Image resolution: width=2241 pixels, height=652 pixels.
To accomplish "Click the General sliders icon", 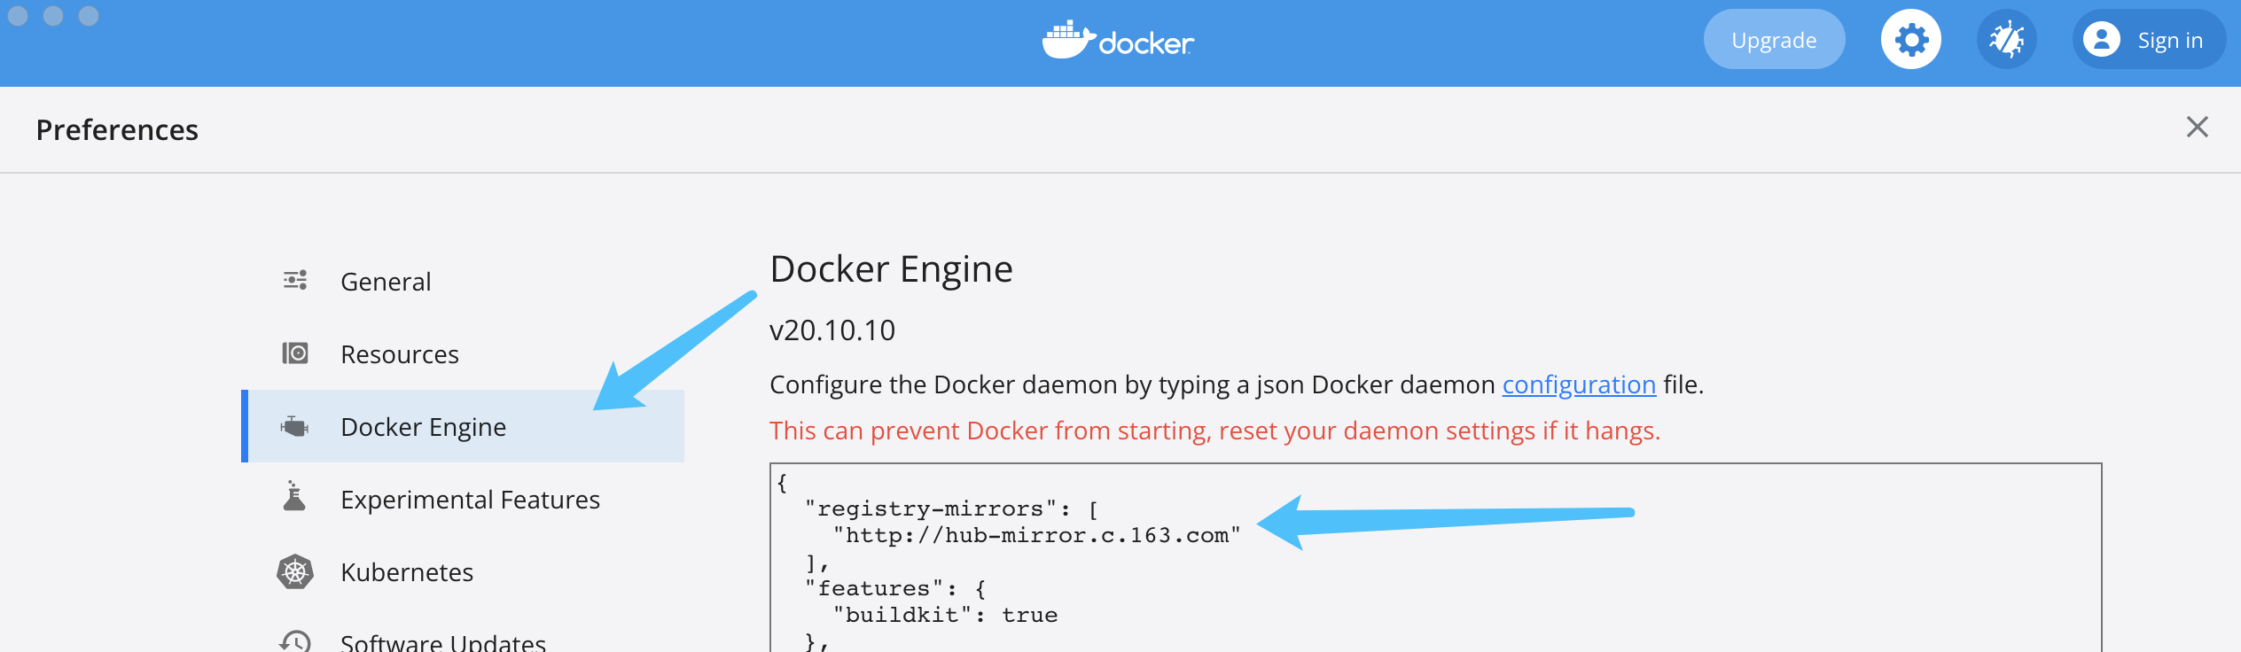I will 295,281.
